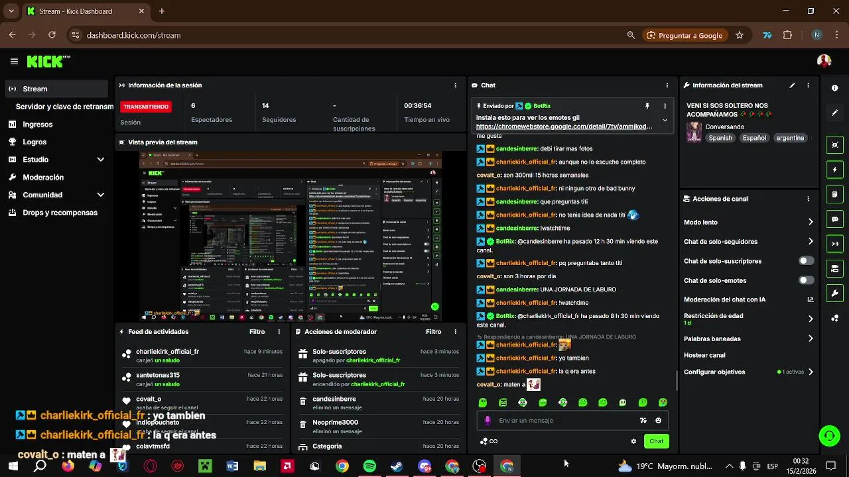Send the message with the green Chat button
Viewport: 849px width, 477px height.
[656, 441]
